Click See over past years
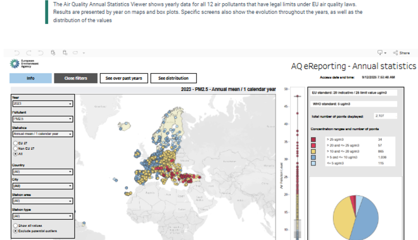The height and width of the screenshot is (240, 418). point(123,78)
